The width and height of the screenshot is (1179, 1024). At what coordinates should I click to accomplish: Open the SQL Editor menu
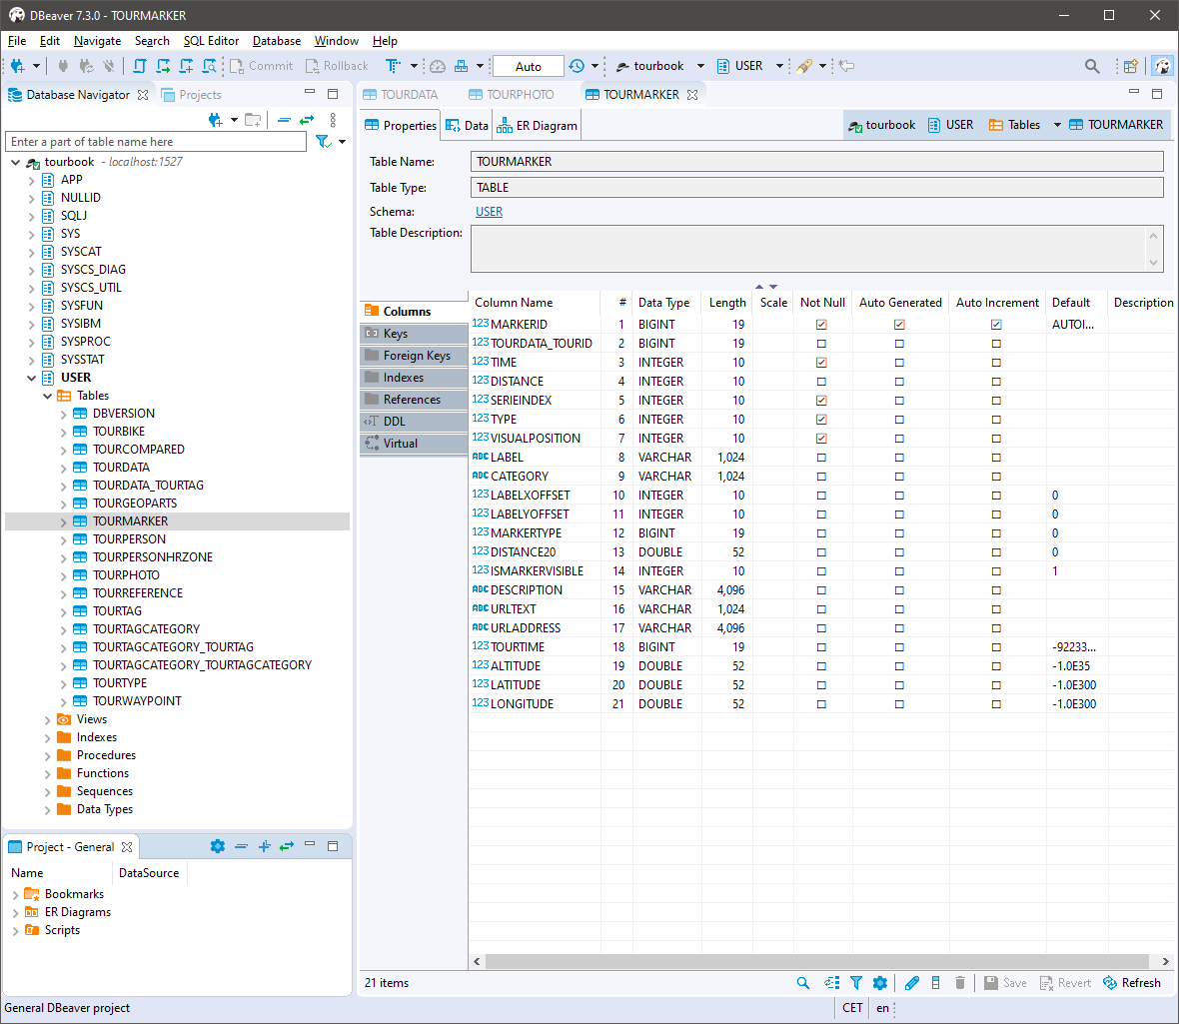[211, 41]
